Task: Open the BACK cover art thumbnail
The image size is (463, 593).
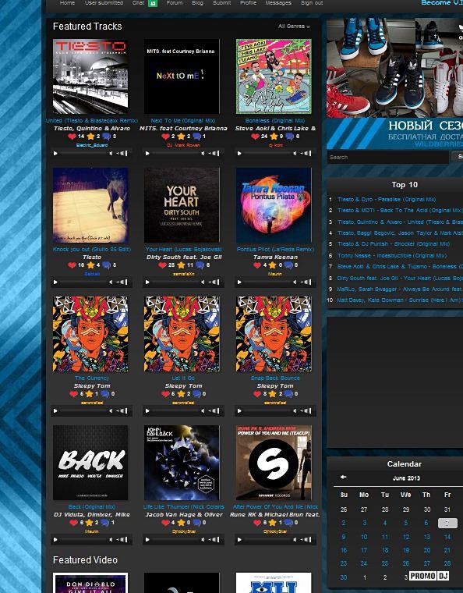Action: pos(90,463)
